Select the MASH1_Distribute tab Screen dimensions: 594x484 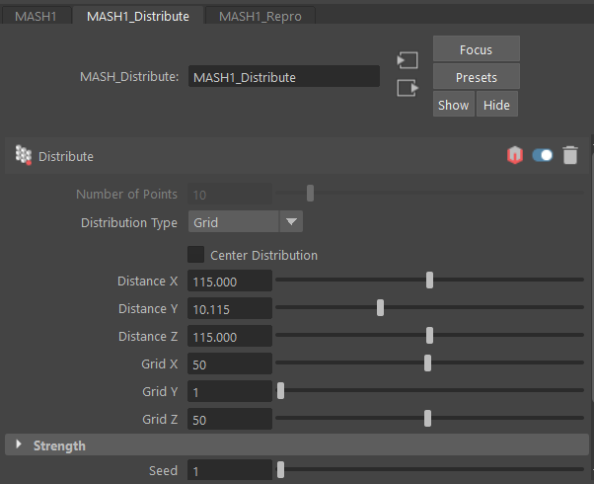[x=137, y=16]
